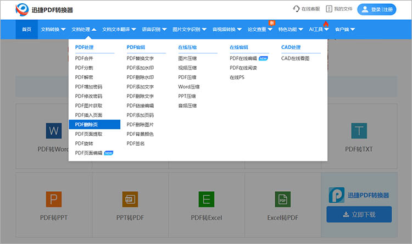Choose PDF图片获取 menu item
This screenshot has width=412, height=244.
[x=88, y=106]
